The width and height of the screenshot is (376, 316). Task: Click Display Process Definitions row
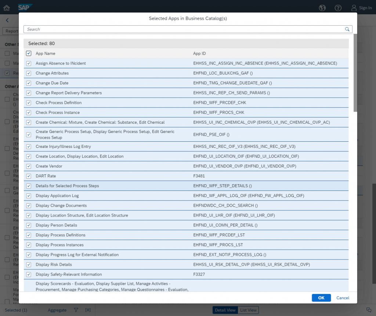tap(186, 235)
